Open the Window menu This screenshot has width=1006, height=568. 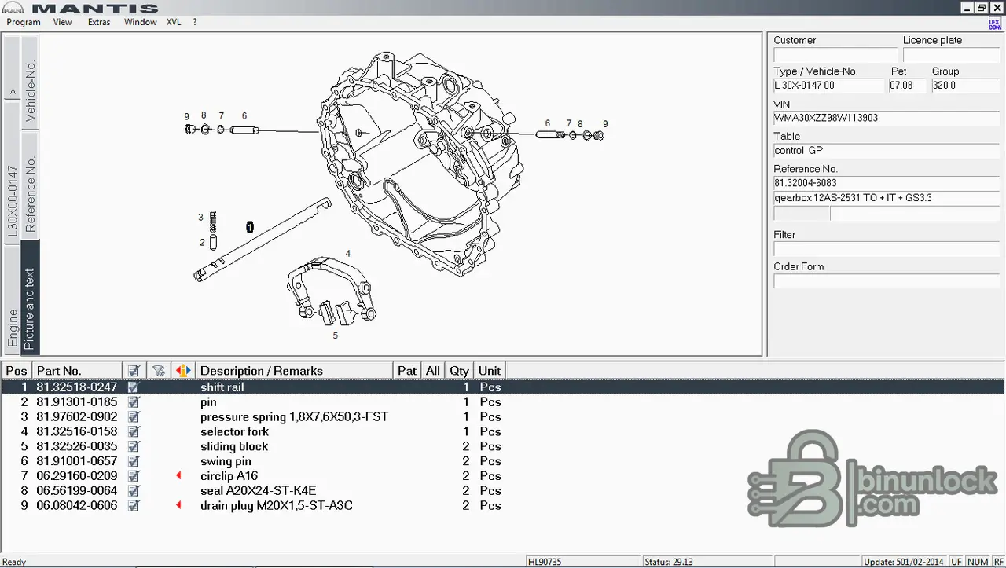(x=141, y=22)
